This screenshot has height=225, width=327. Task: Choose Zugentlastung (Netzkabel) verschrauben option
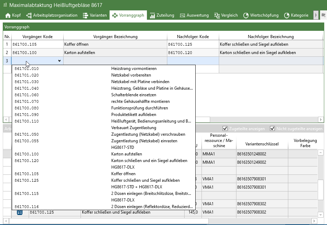tap(104, 134)
